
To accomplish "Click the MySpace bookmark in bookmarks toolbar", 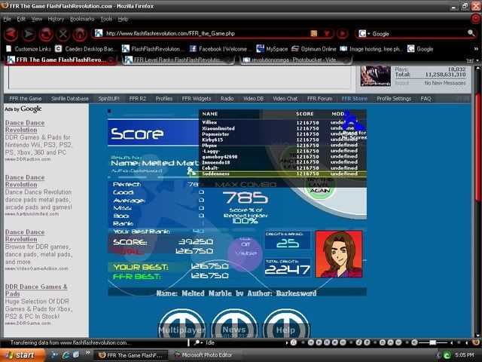I will 273,49.
